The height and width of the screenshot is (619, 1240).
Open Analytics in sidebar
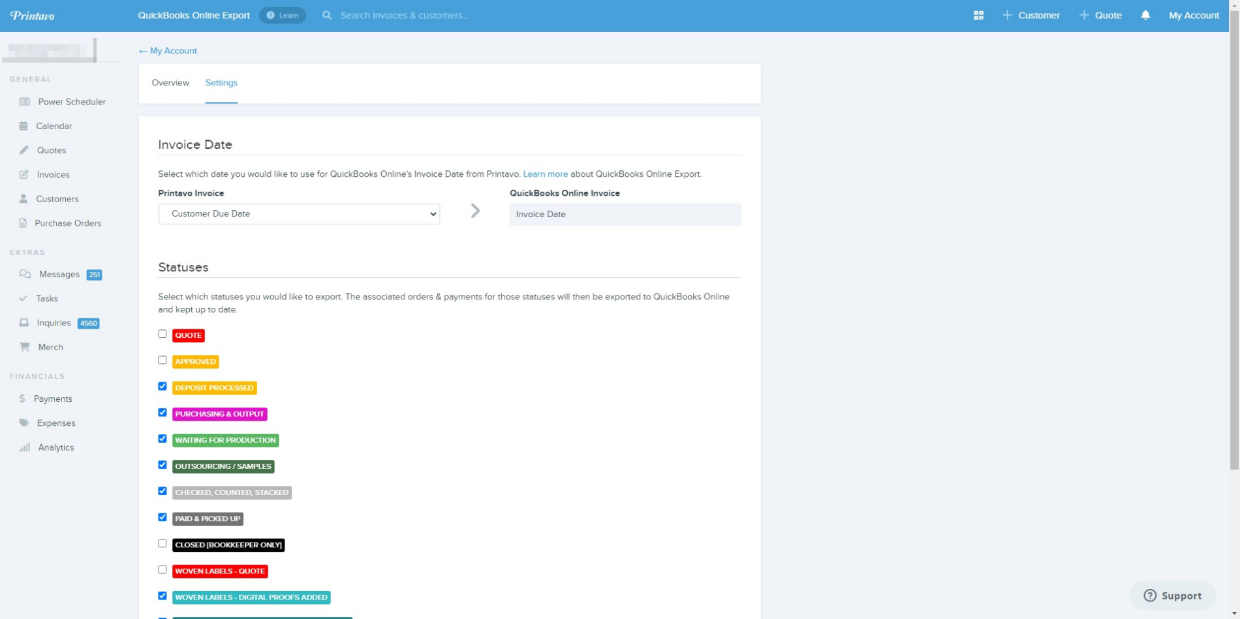56,447
